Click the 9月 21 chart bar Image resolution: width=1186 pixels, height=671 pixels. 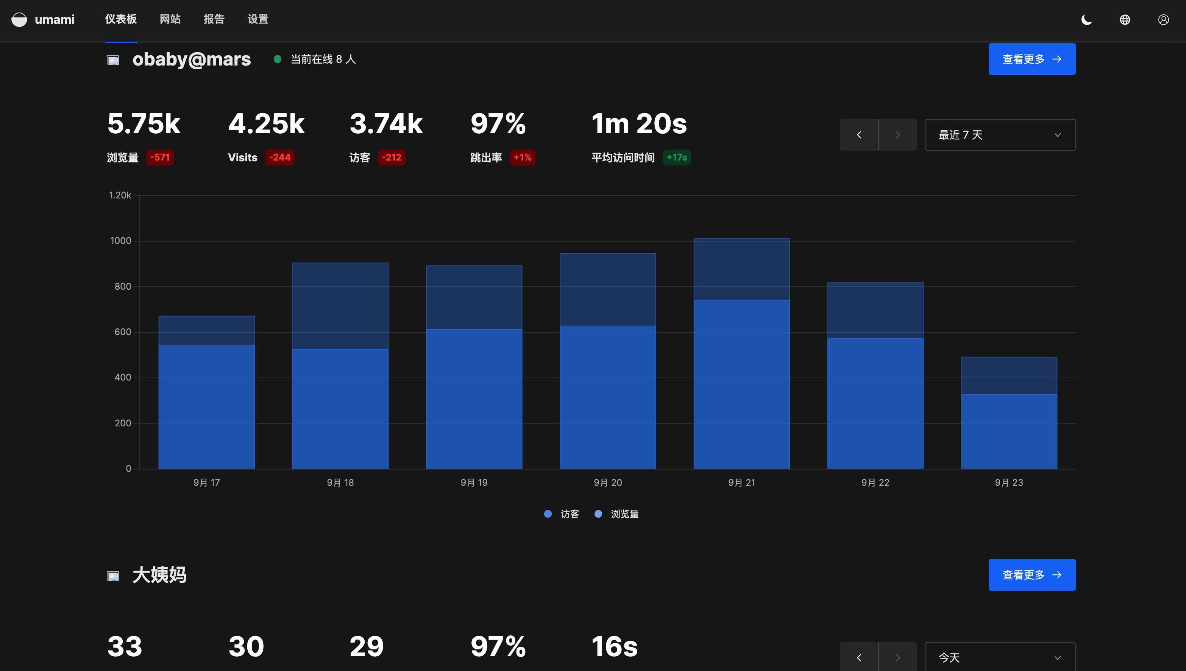click(741, 369)
